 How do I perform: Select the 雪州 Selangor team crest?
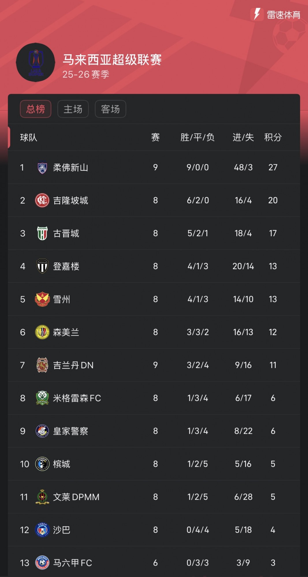coord(42,299)
